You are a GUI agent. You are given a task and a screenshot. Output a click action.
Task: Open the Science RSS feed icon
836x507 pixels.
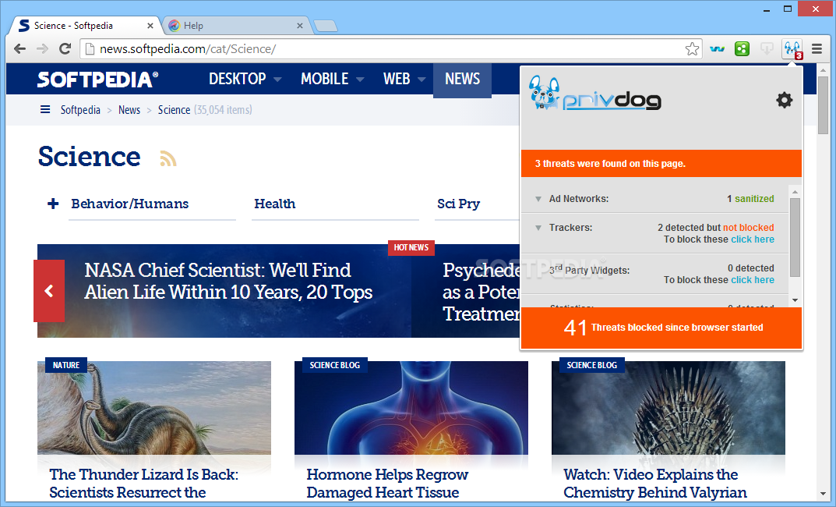tap(168, 158)
